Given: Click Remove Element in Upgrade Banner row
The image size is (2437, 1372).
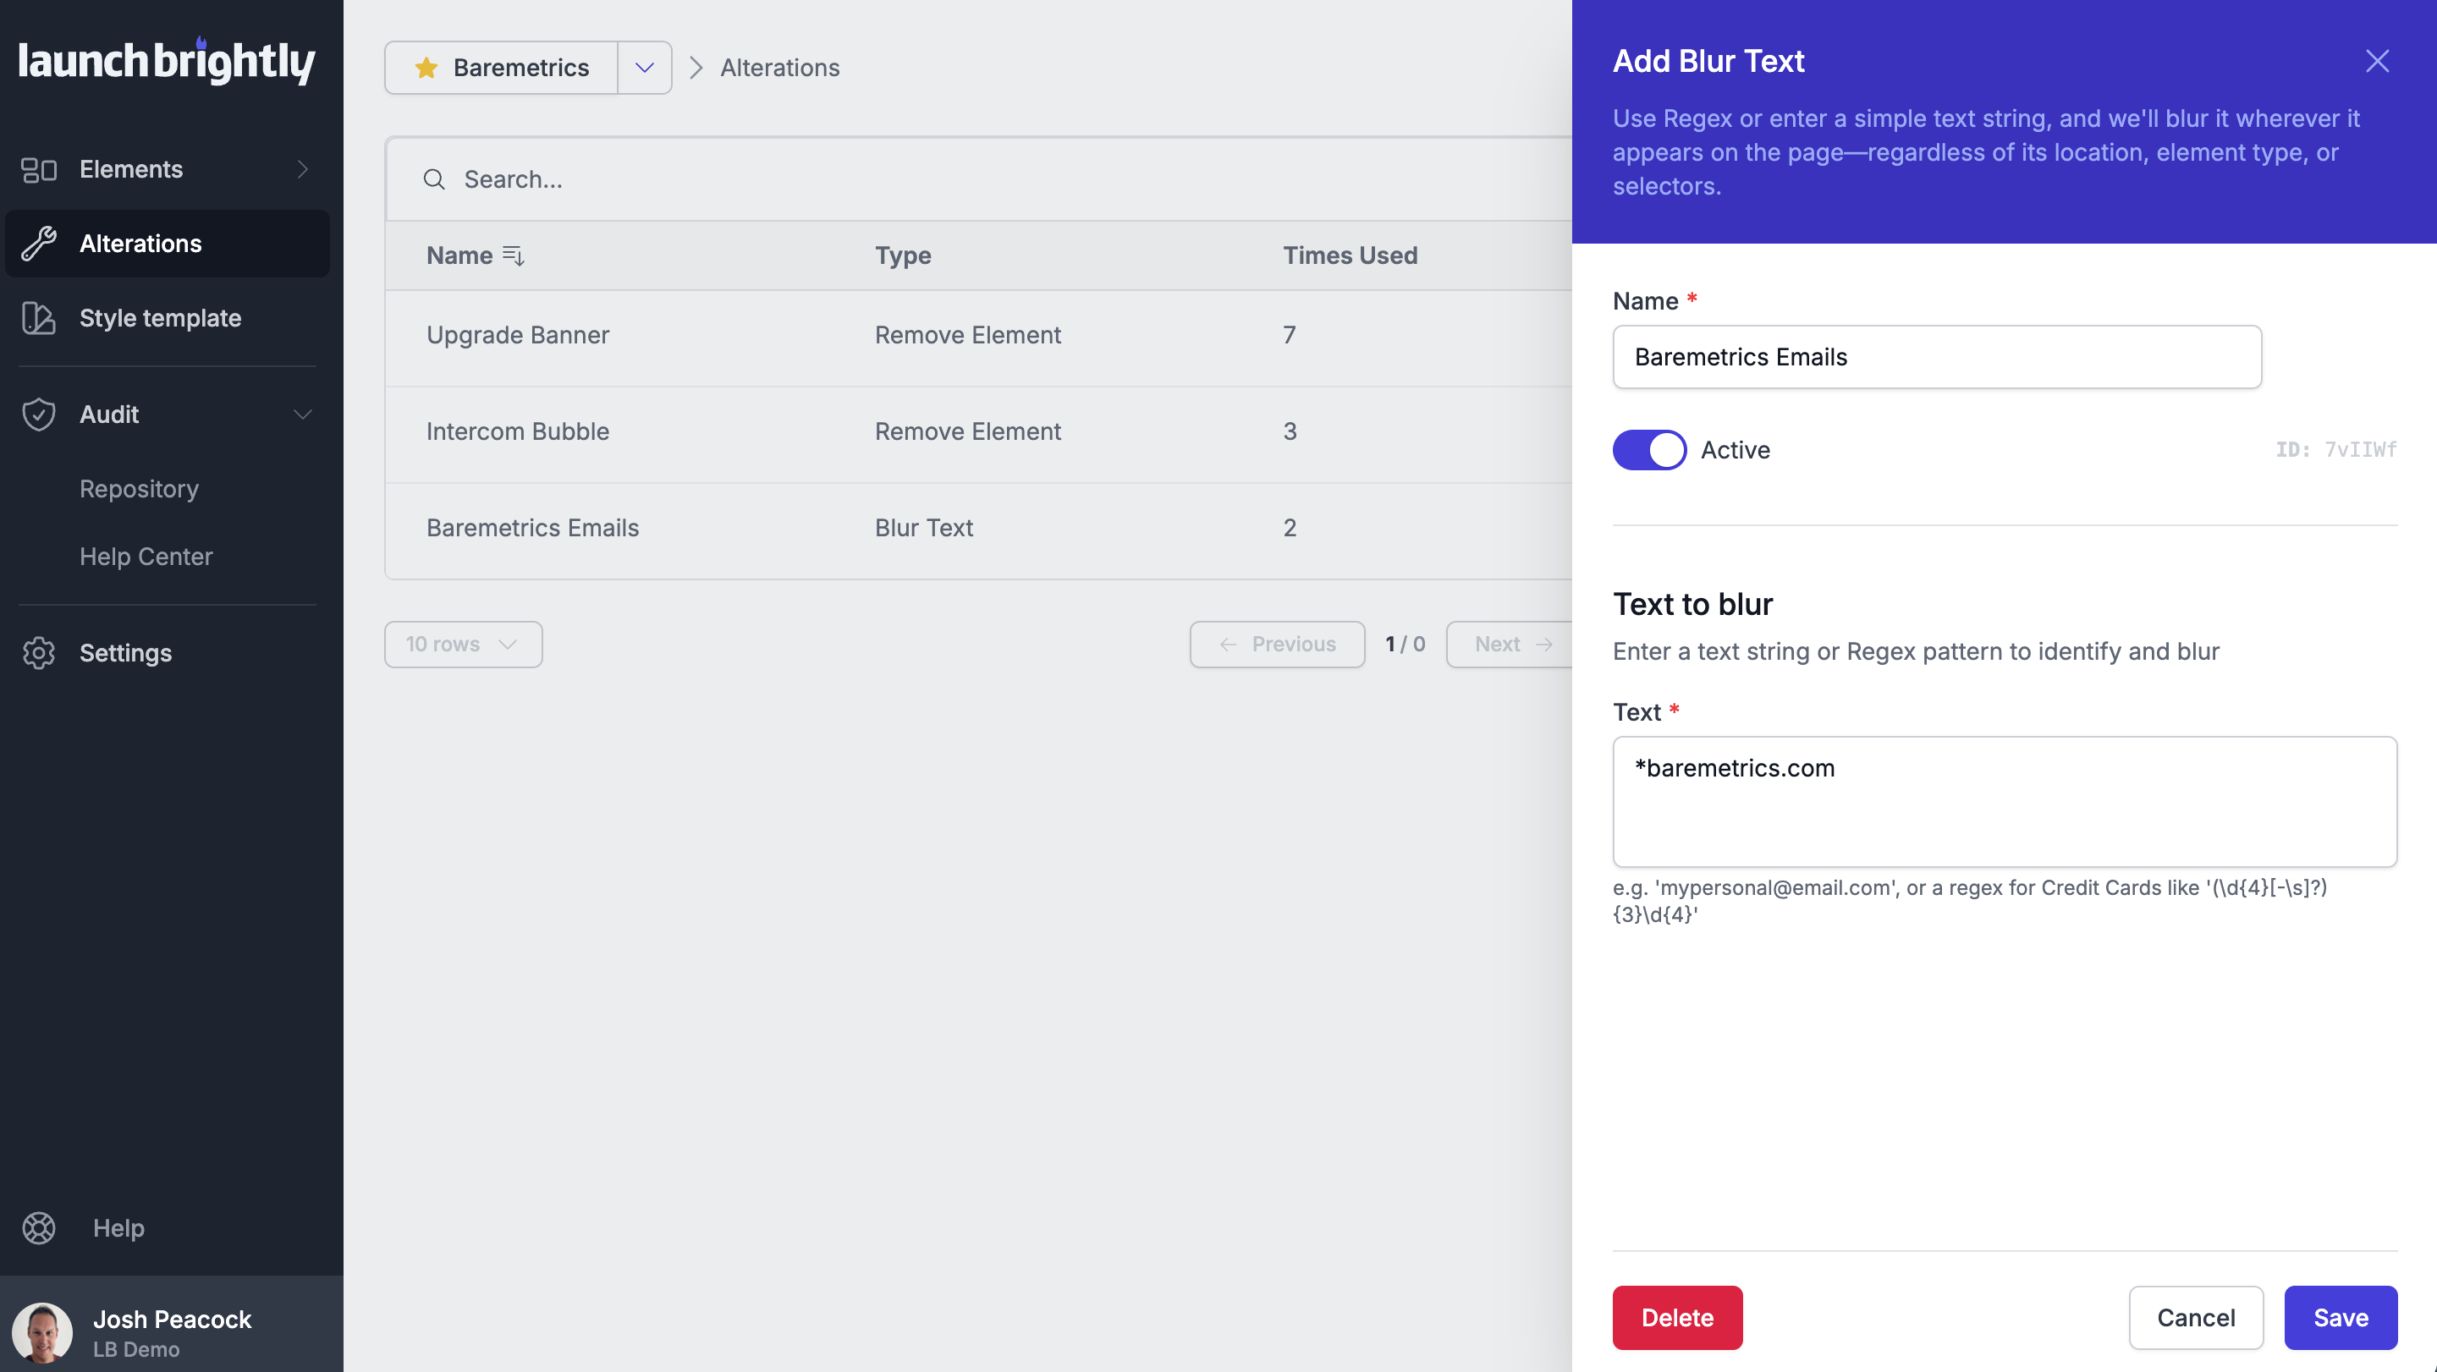Looking at the screenshot, I should 967,335.
